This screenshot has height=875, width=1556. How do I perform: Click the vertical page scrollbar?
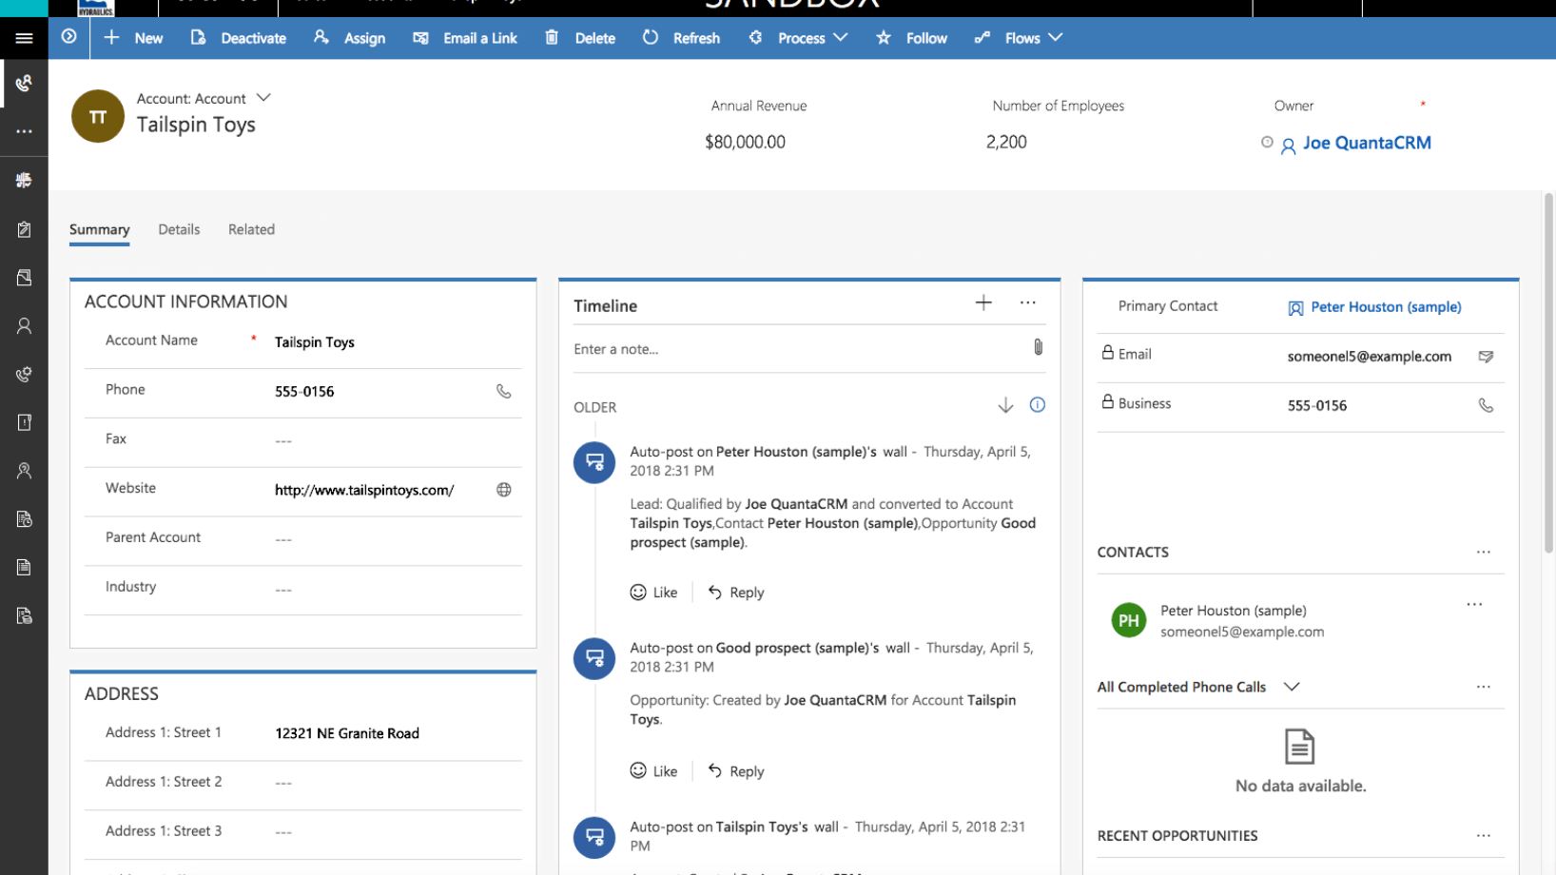pyautogui.click(x=1548, y=373)
